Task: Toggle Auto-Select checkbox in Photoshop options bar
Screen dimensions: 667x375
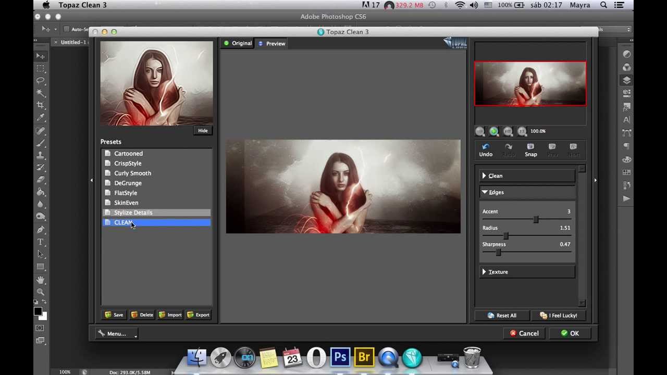Action: pos(66,29)
